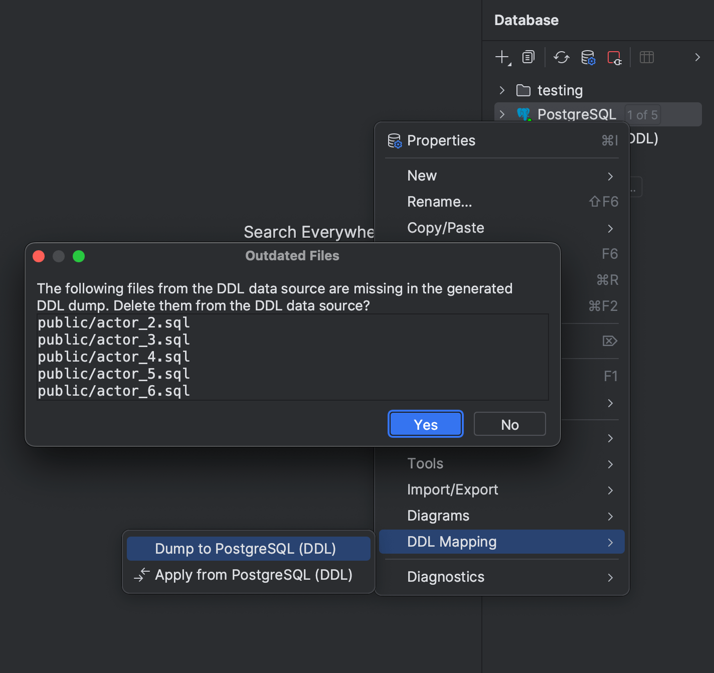The width and height of the screenshot is (714, 673).
Task: Open the New data source plus icon
Action: pyautogui.click(x=502, y=57)
